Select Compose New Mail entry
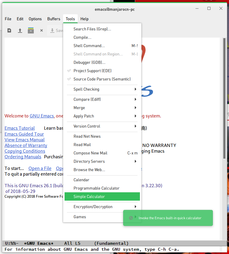This screenshot has height=254, width=229. pos(102,153)
